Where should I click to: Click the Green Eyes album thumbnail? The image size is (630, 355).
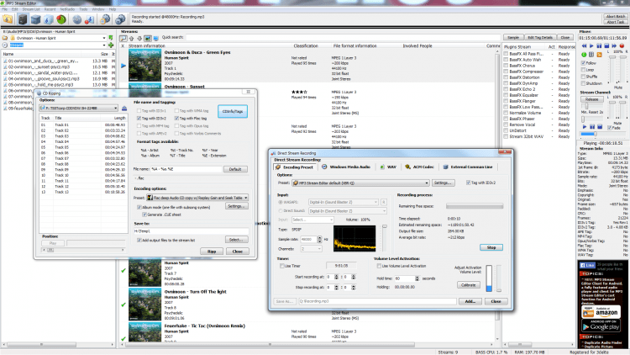pyautogui.click(x=144, y=66)
